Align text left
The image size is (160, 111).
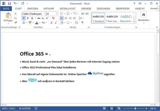coord(62,18)
